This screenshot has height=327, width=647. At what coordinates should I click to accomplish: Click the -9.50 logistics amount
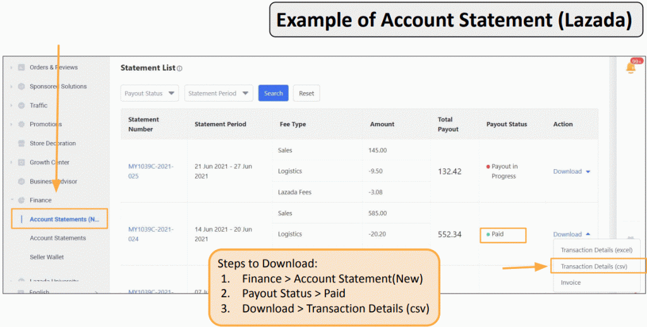(377, 170)
